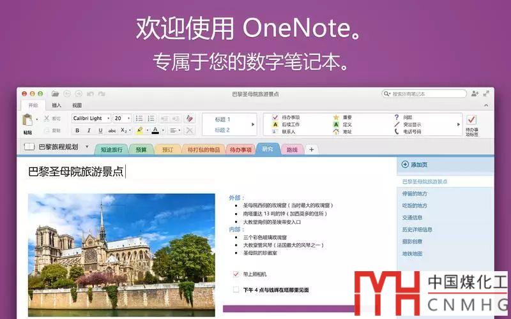Expand the tags gallery arrow
The width and height of the screenshot is (511, 319).
point(458,124)
